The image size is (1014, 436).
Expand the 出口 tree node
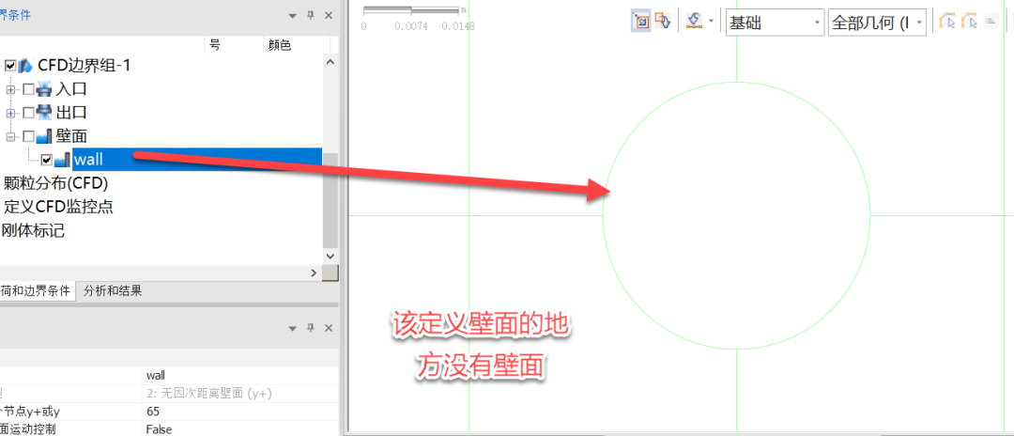(x=10, y=113)
